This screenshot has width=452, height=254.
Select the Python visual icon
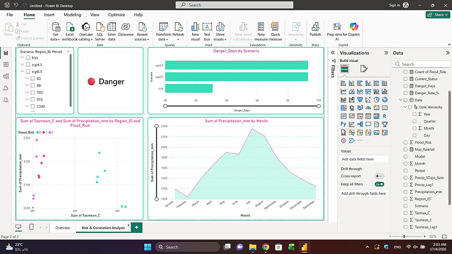(344, 124)
